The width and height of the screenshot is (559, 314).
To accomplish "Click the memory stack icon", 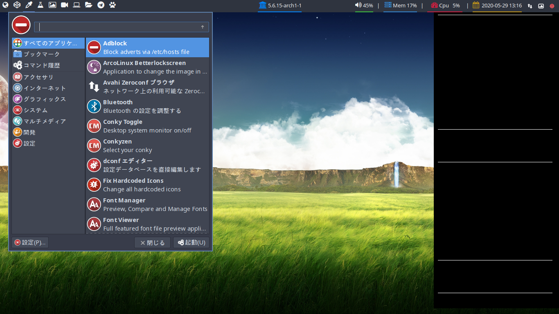I will coord(388,5).
